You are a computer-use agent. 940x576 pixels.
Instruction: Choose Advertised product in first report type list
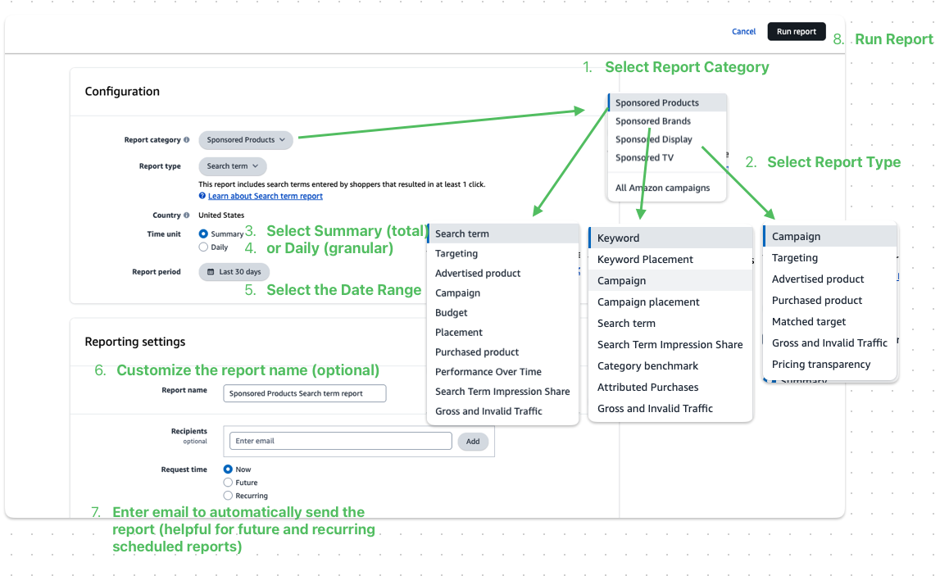[503, 274]
